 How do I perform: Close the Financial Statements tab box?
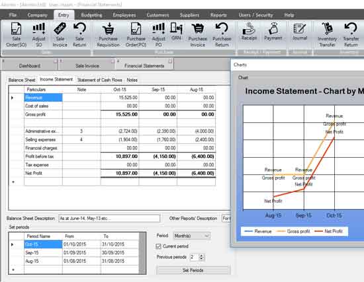[170, 61]
